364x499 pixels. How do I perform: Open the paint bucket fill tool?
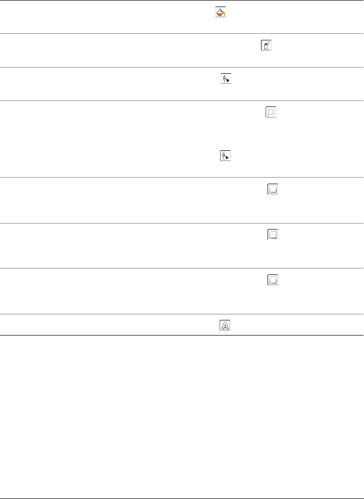tap(221, 12)
